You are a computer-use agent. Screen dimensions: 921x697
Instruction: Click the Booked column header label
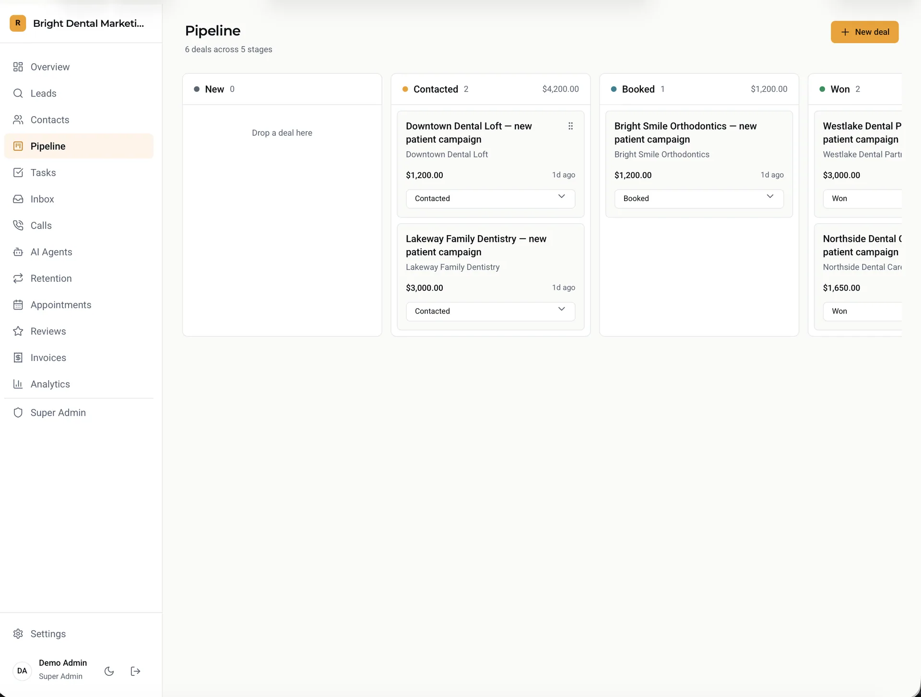638,89
